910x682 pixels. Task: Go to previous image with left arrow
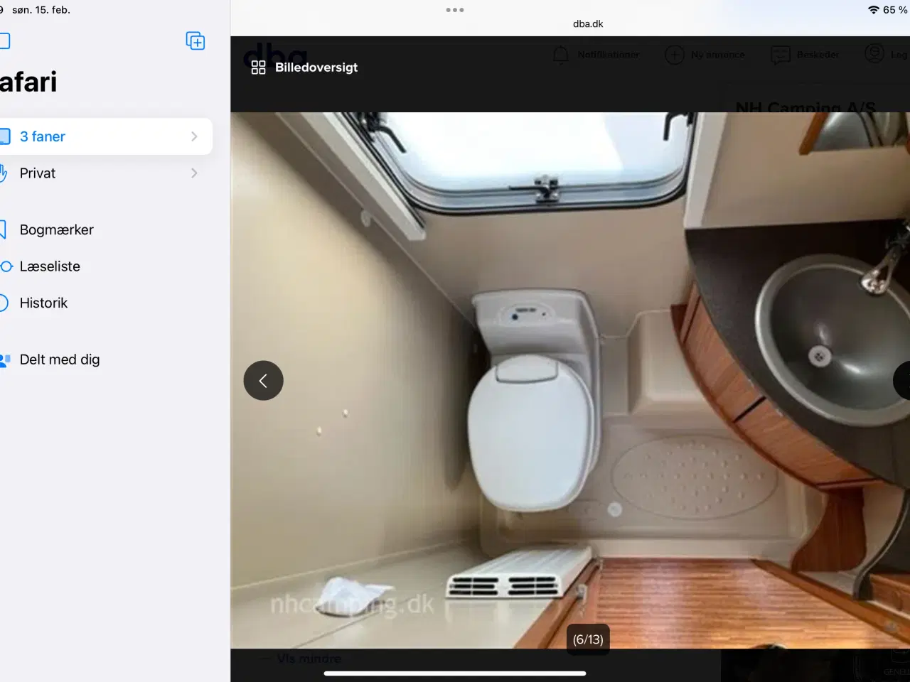pos(263,381)
